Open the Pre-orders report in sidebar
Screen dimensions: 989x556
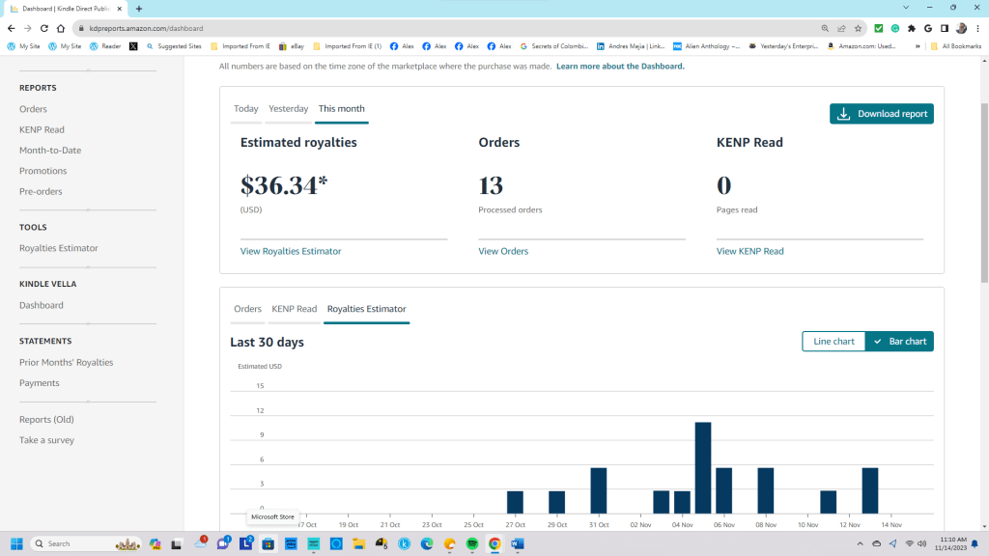pos(41,191)
